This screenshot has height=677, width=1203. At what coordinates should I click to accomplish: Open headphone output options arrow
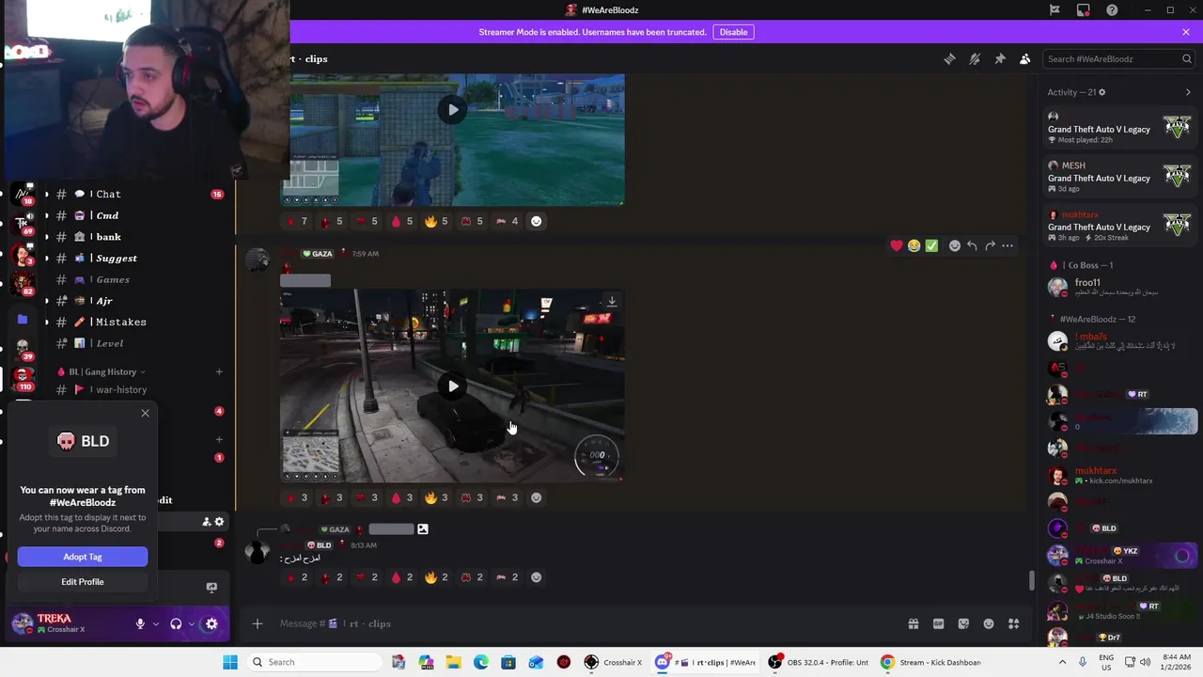(192, 623)
